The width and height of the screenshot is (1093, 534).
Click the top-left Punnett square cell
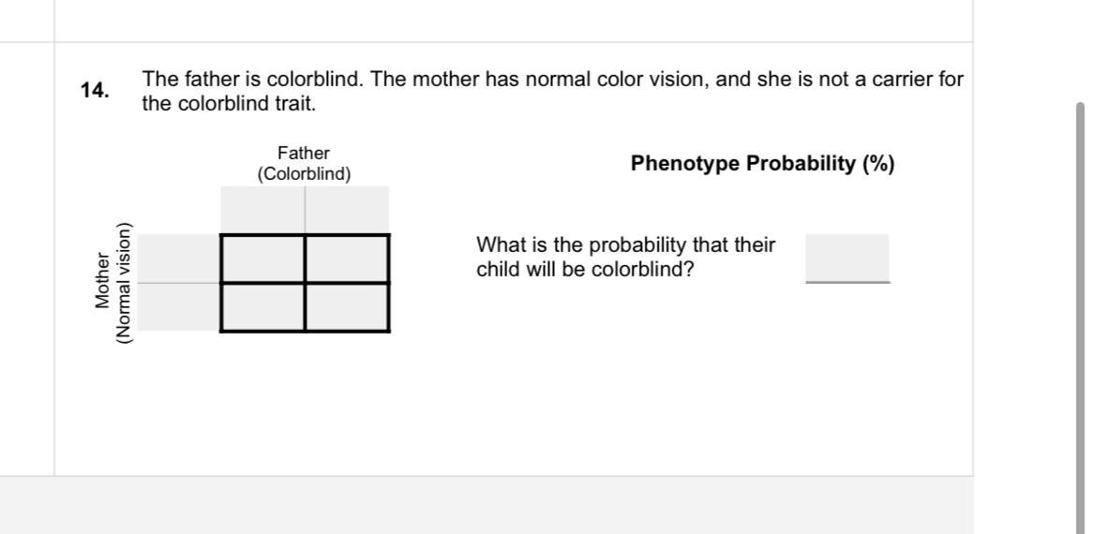tap(262, 259)
